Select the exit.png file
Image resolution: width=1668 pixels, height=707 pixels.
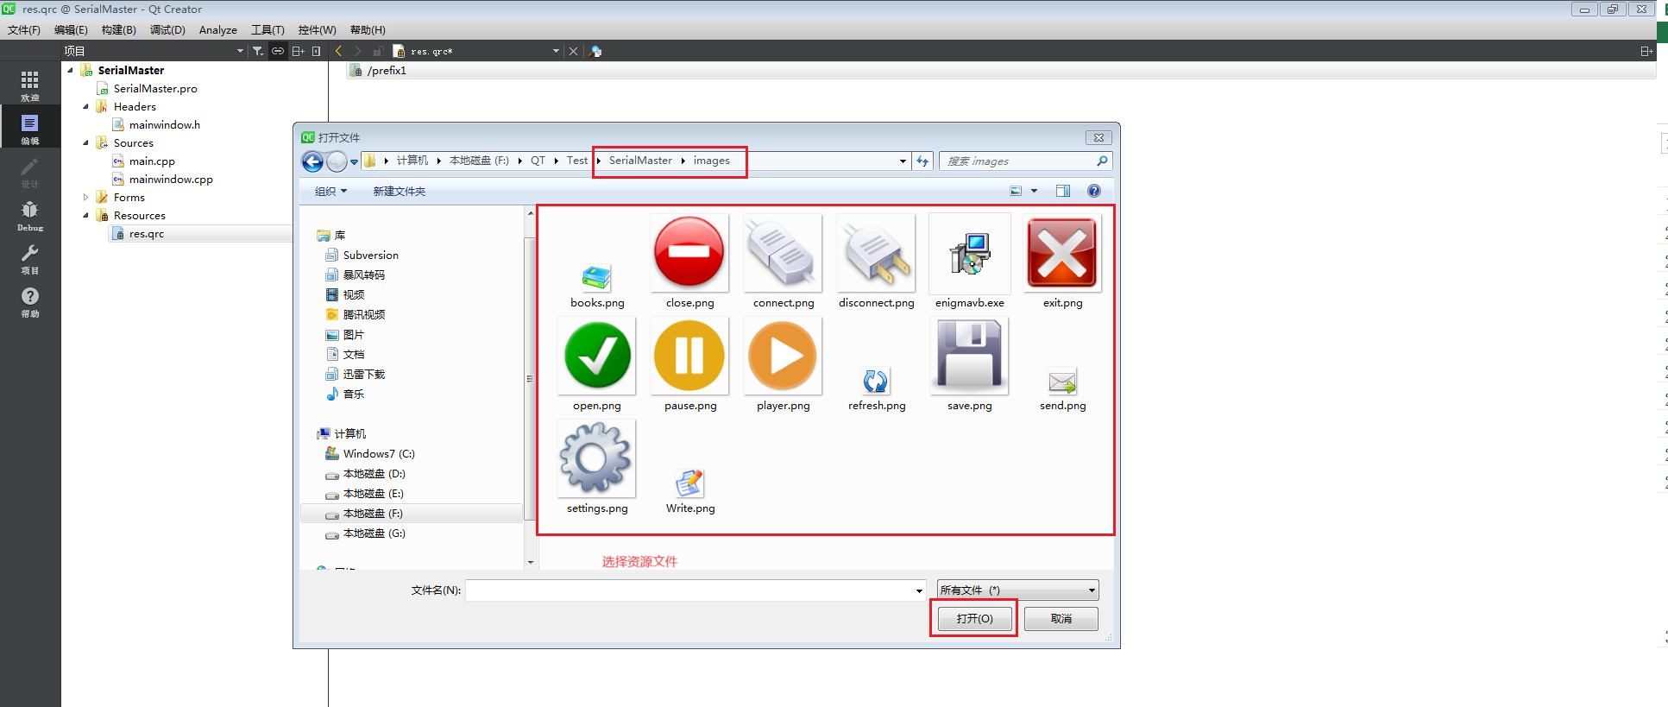(x=1062, y=262)
